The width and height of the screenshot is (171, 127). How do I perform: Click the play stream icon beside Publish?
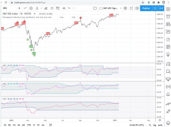(x=155, y=8)
